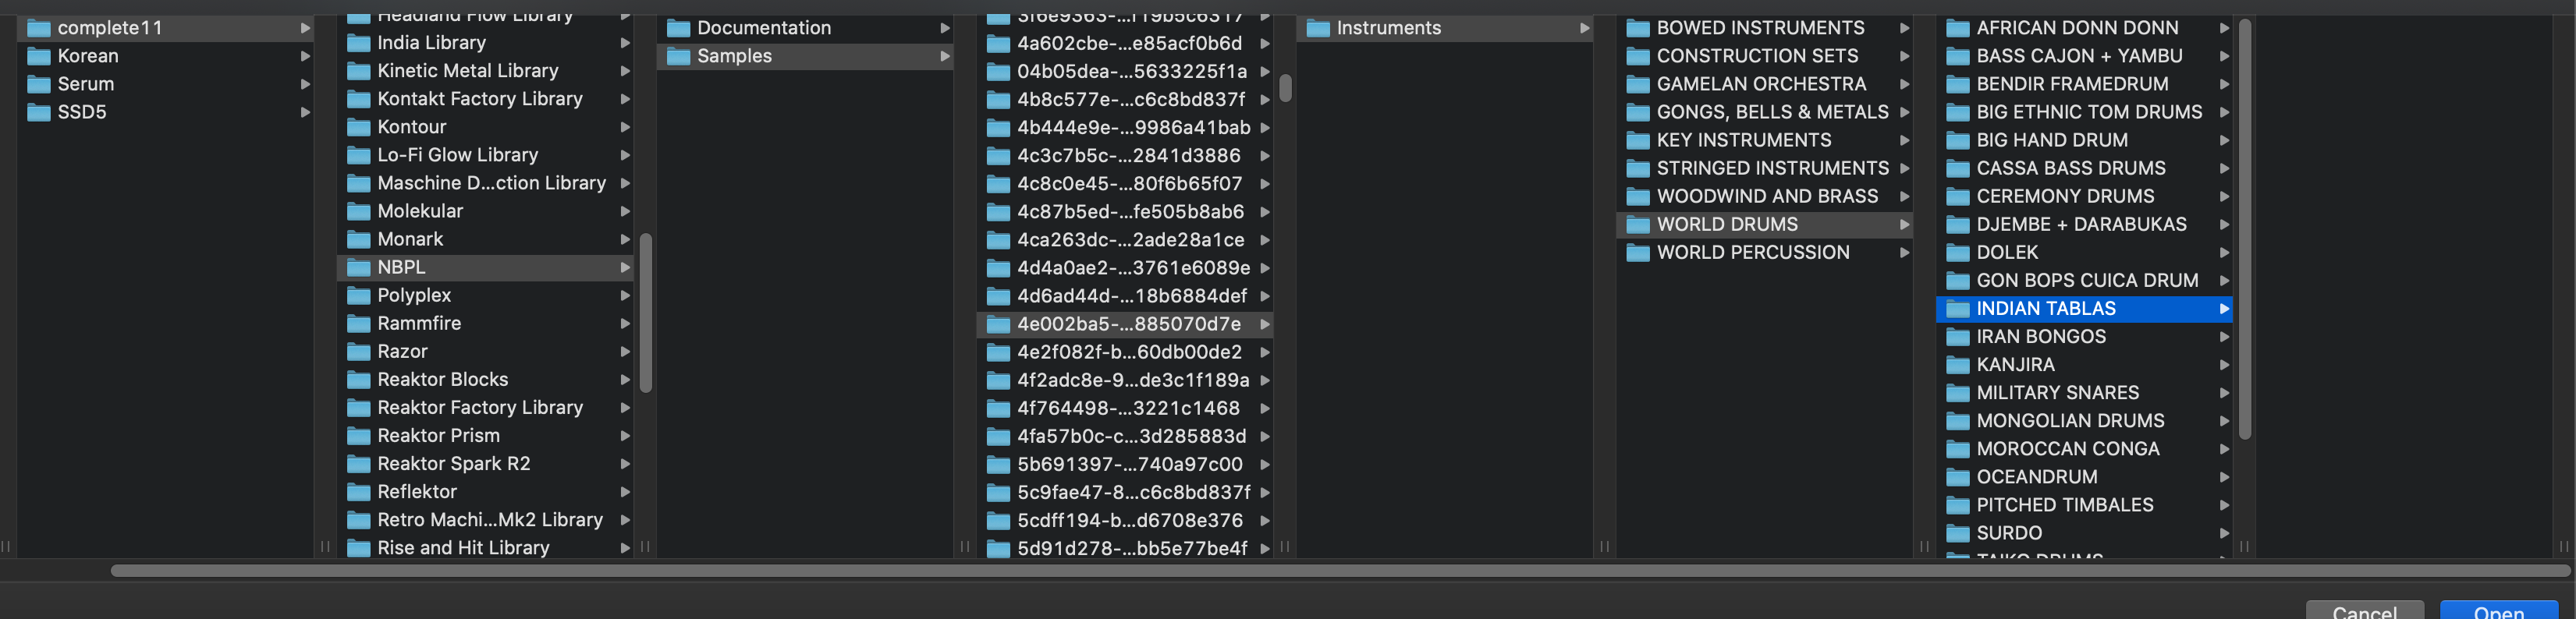Click the Samples folder icon
Viewport: 2576px width, 619px height.
pos(679,56)
